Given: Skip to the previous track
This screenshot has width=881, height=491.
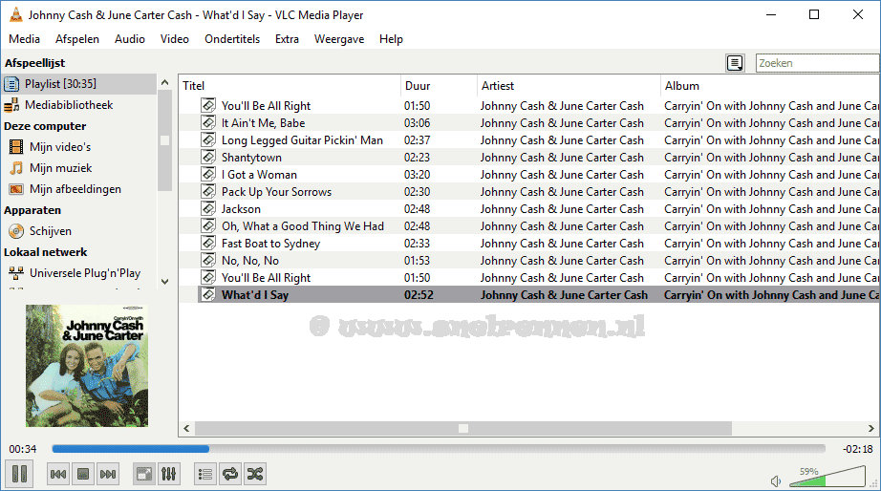Looking at the screenshot, I should [x=58, y=474].
